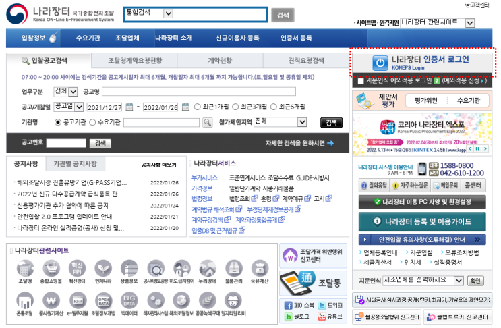
Task: Show the next expo banner slide
Action: click(x=485, y=148)
